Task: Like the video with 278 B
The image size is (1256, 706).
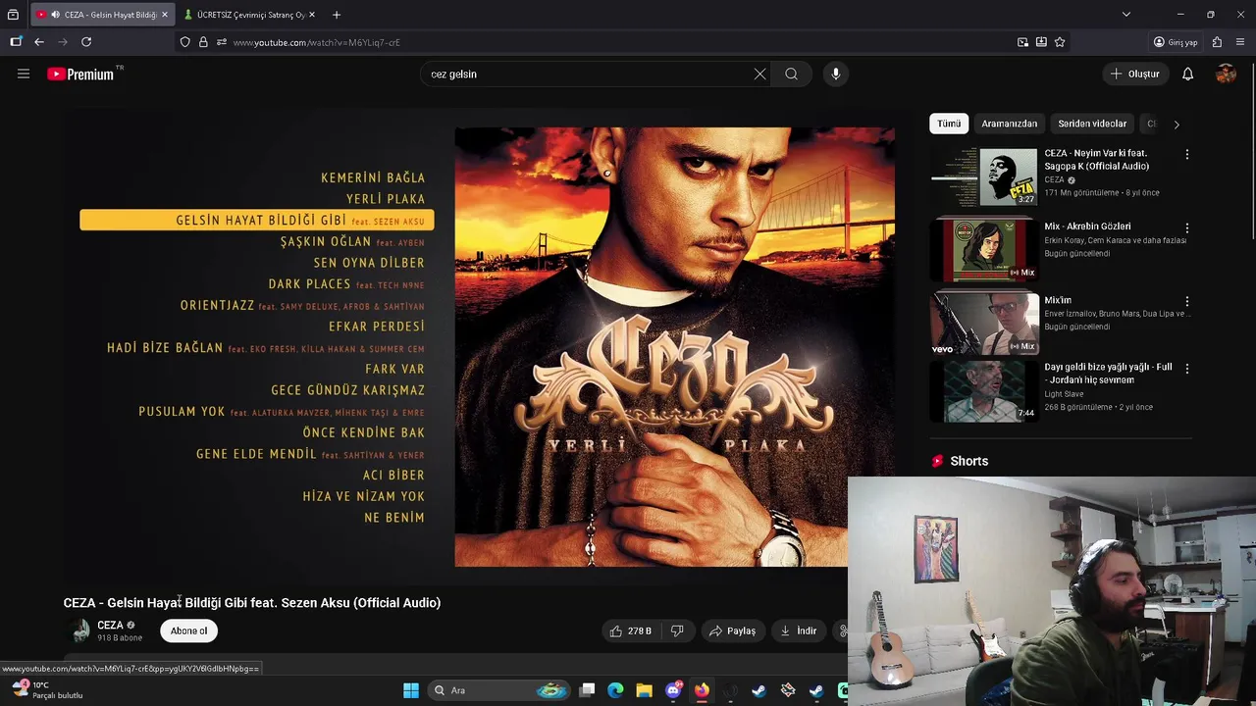Action: click(x=630, y=630)
